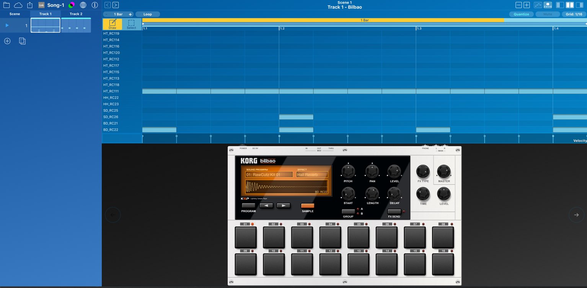Open the globe web icon

83,5
